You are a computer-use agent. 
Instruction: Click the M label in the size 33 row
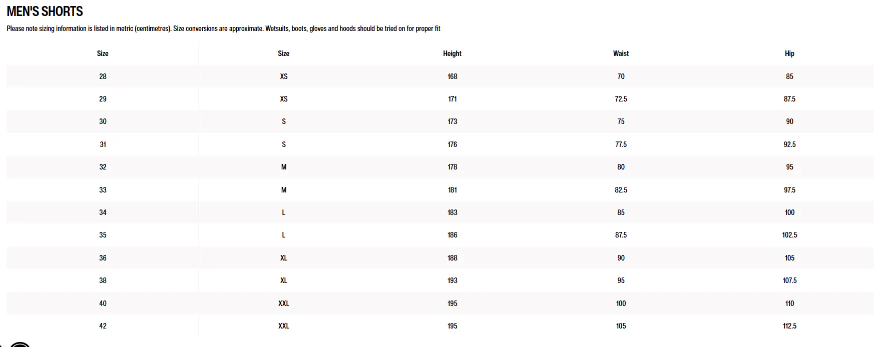pyautogui.click(x=284, y=190)
